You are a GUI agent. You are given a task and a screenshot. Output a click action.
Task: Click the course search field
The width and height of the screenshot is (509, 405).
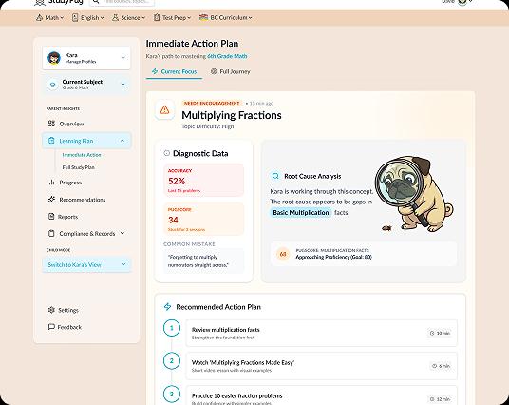(122, 3)
